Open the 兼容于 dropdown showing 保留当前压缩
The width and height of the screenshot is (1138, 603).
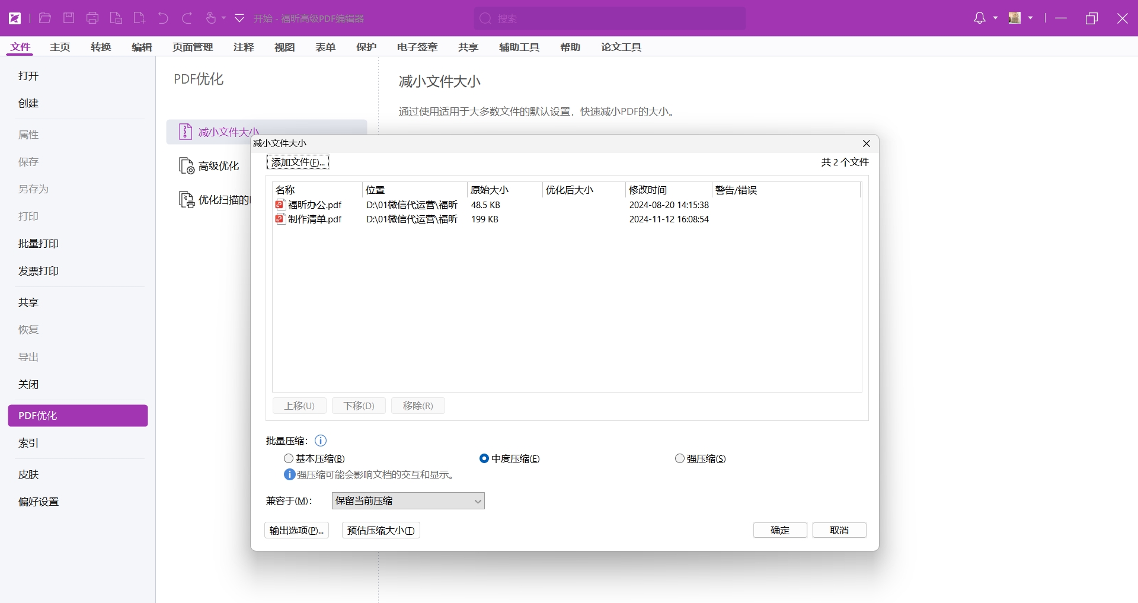tap(408, 501)
